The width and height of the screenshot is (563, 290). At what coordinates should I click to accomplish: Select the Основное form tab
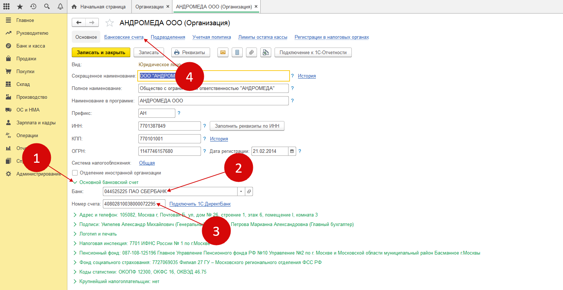coord(86,37)
